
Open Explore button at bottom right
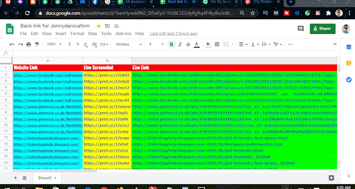coord(331,178)
